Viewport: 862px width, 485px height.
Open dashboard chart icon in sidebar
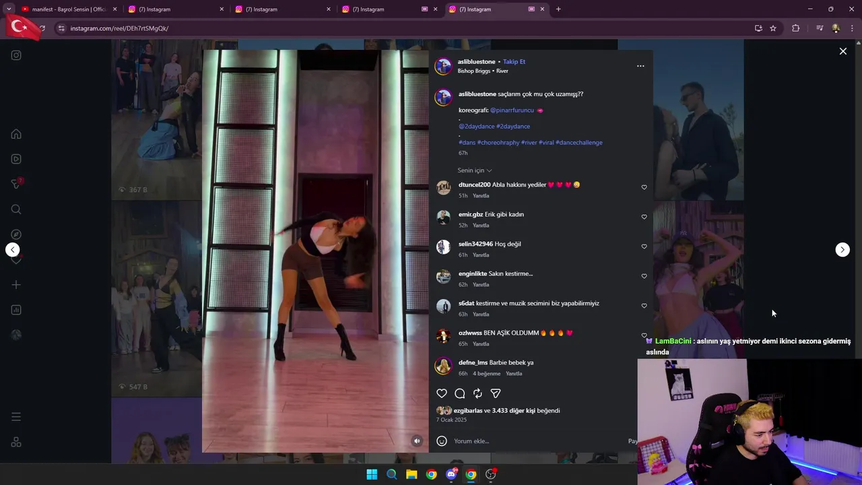click(16, 310)
